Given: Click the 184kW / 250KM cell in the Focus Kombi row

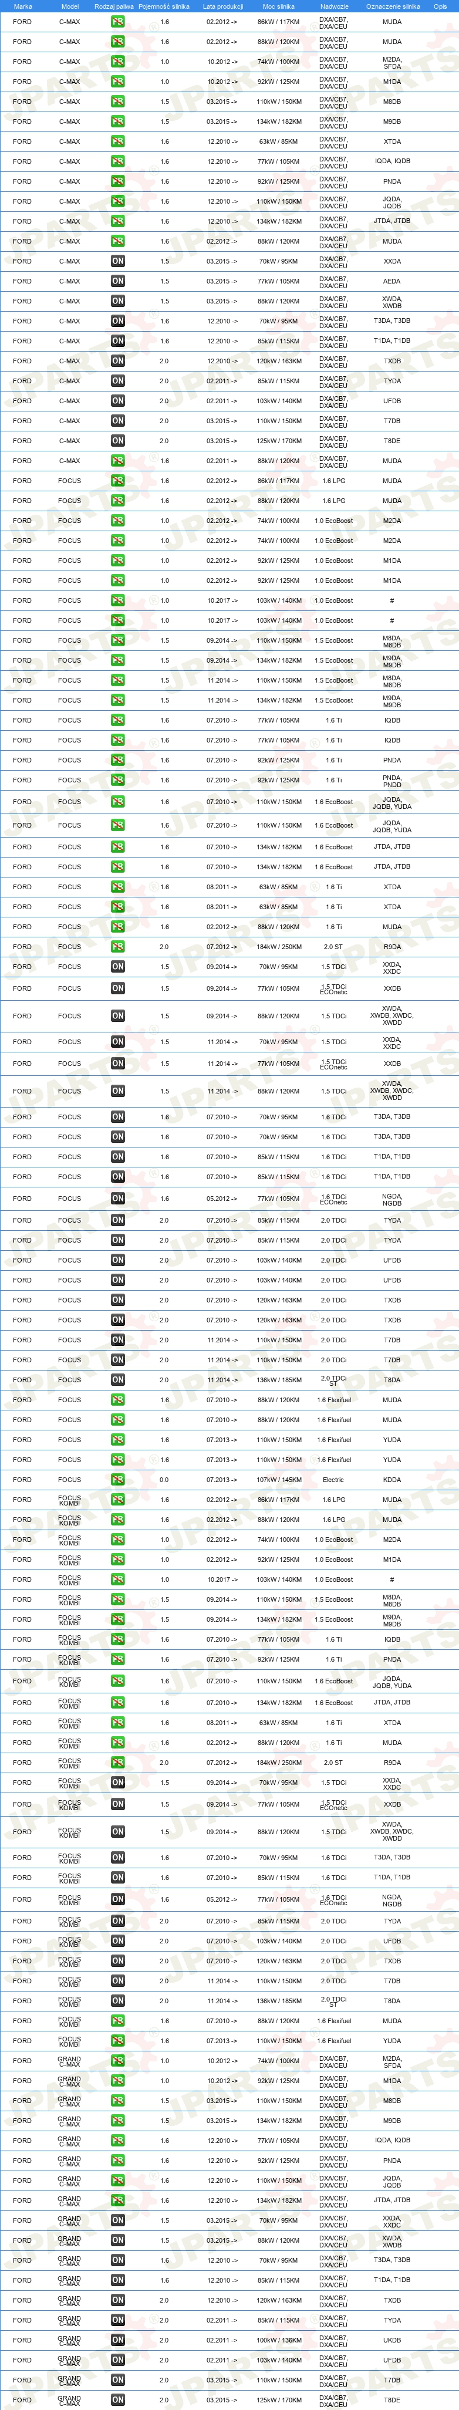Looking at the screenshot, I should [279, 1763].
